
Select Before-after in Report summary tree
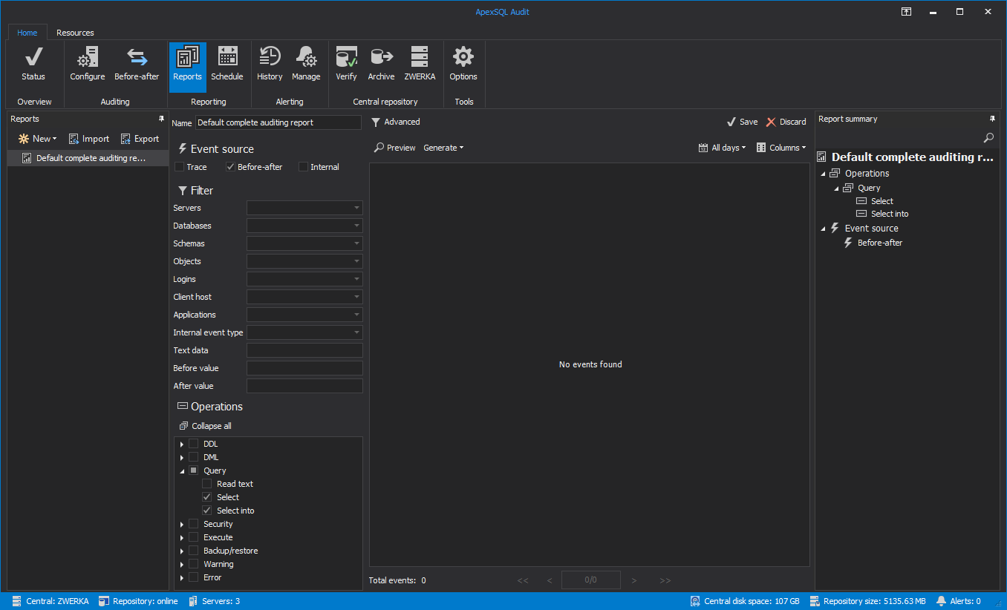880,243
